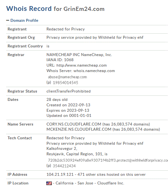The width and height of the screenshot is (168, 187).
Task: Click the Created on 2022-09-13 date
Action: pyautogui.click(x=68, y=105)
